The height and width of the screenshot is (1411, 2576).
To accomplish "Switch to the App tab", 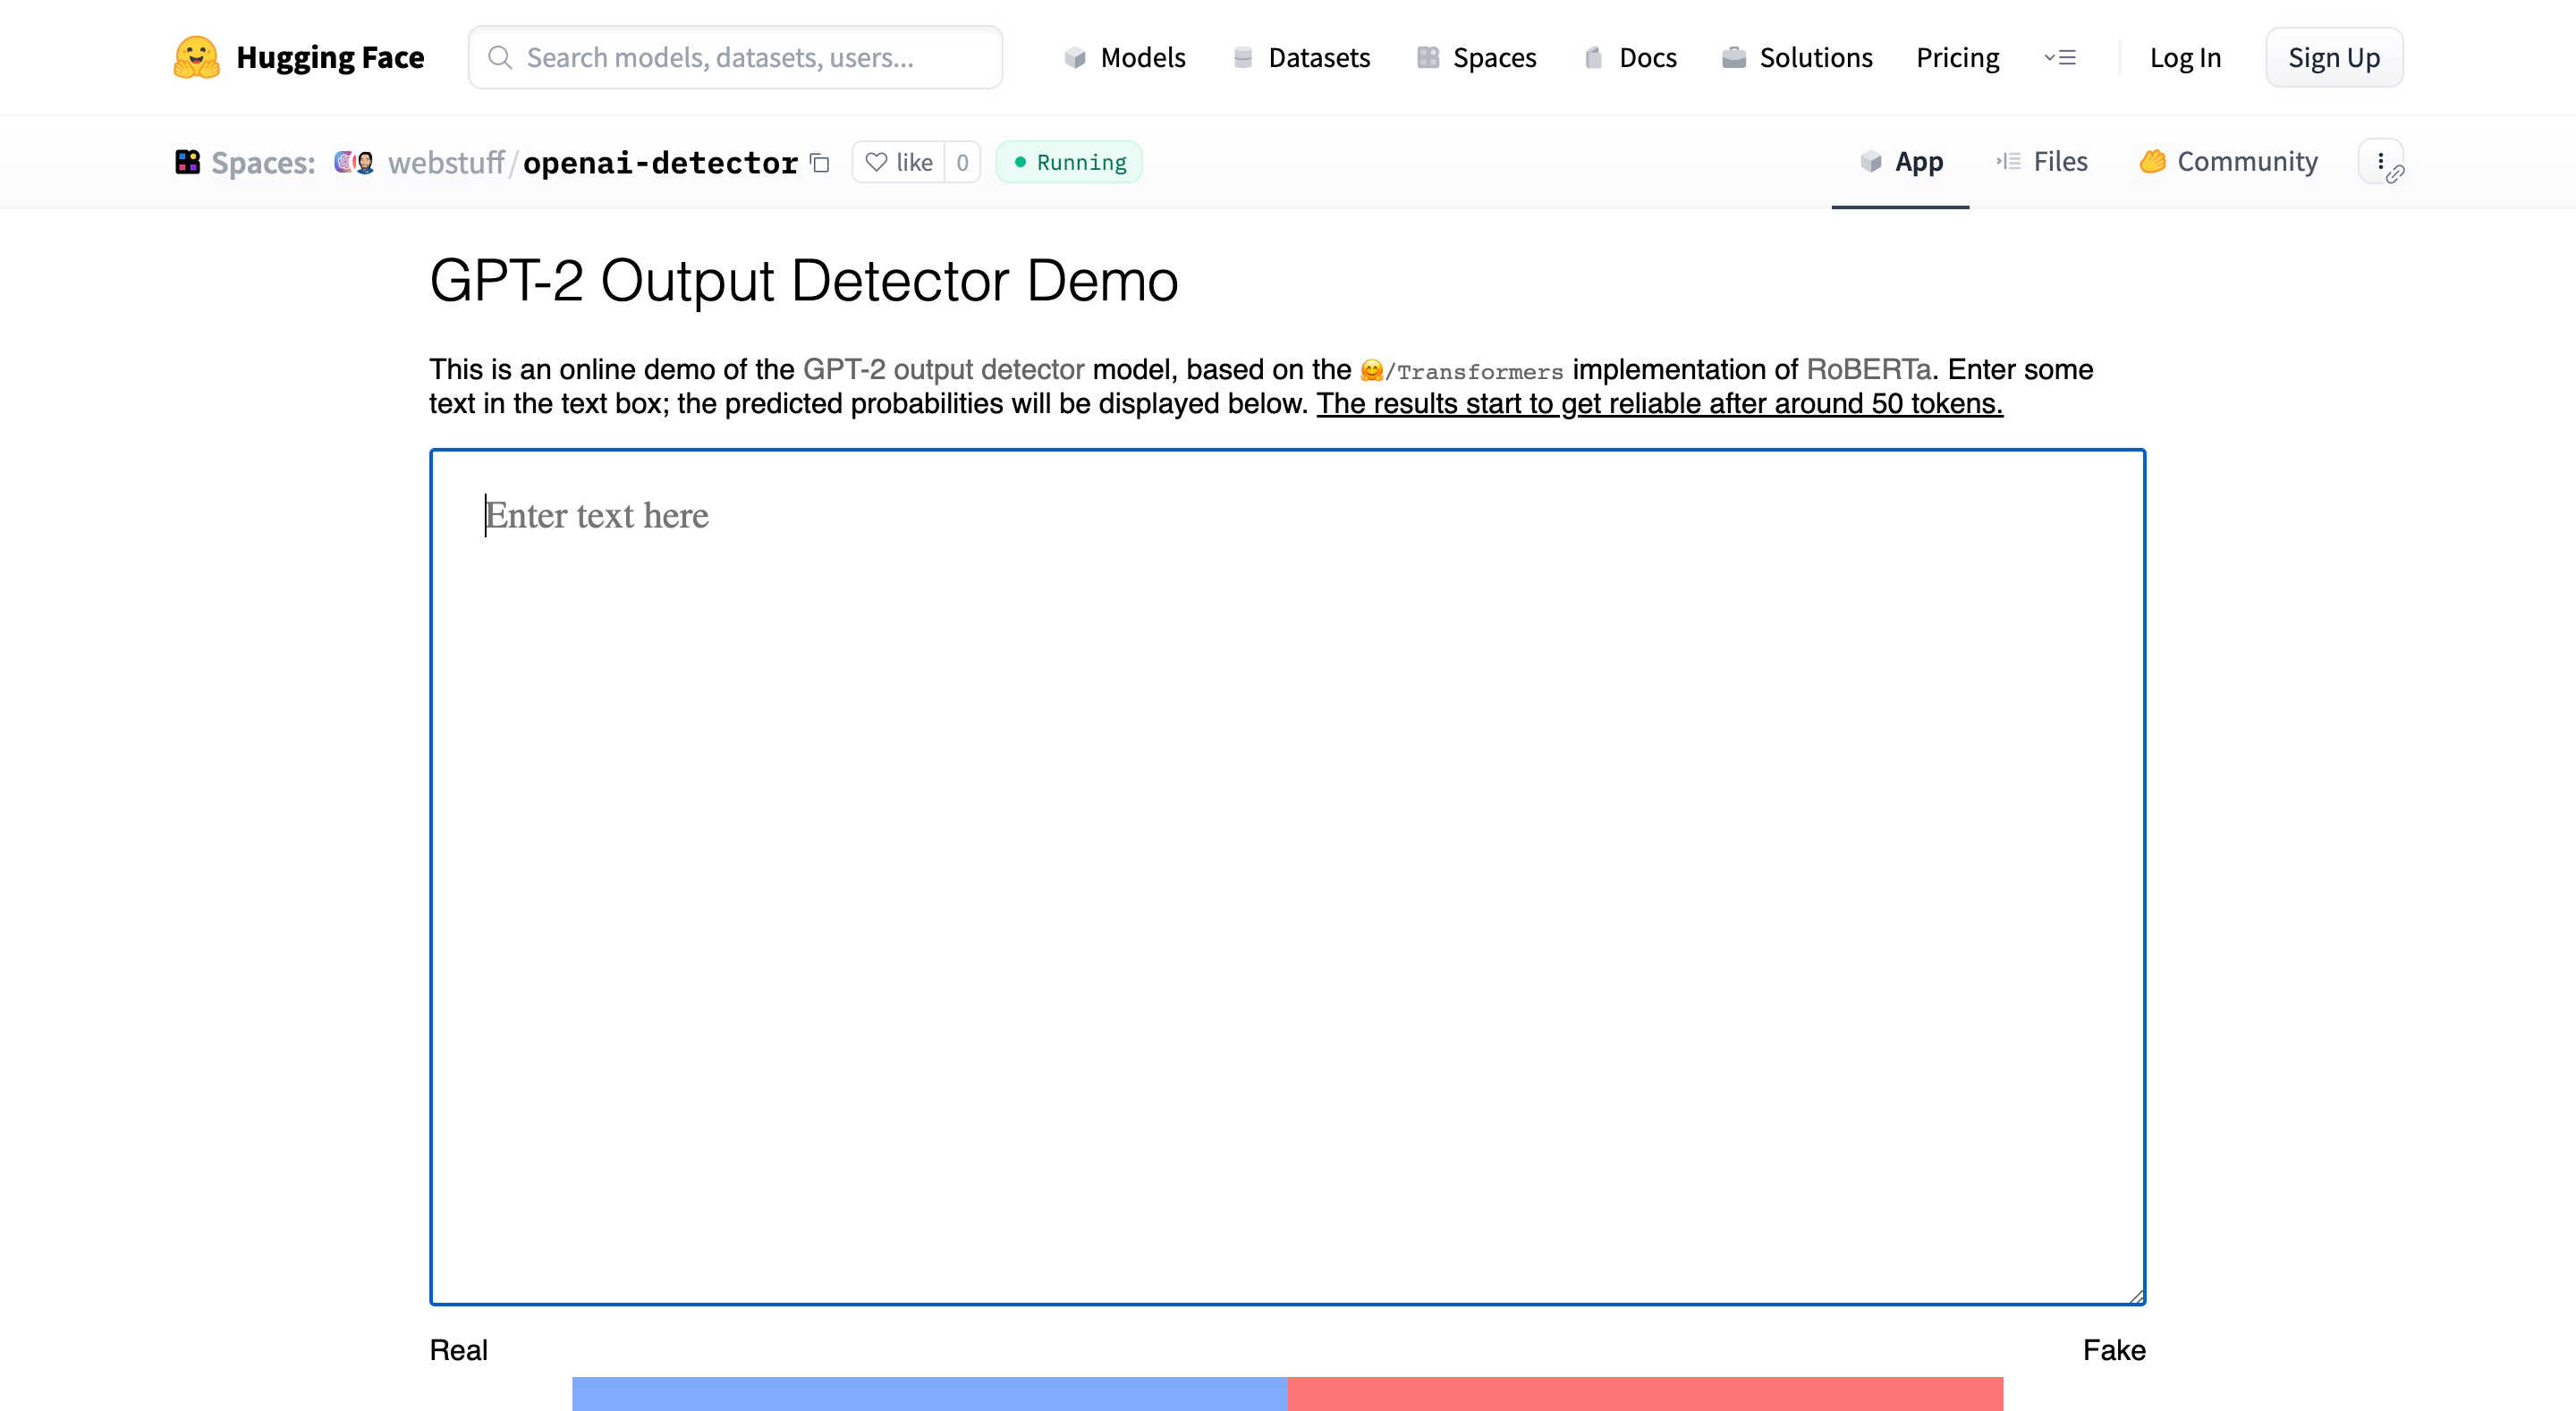I will (x=1901, y=162).
